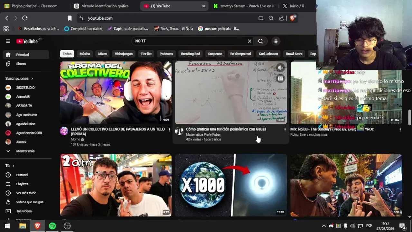
Task: Open Videos que me gustan in the sidebar
Action: tap(26, 202)
